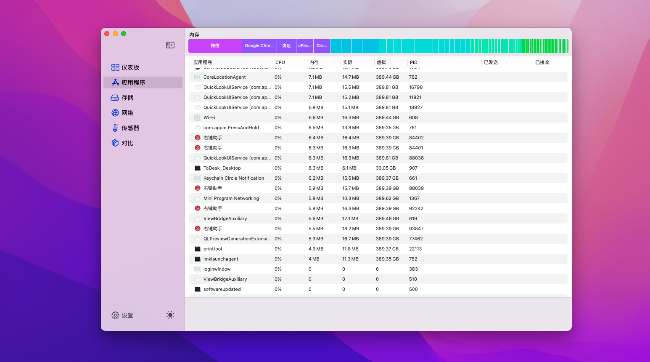Click the 微信 memory bar segment
This screenshot has width=650, height=362.
(215, 46)
